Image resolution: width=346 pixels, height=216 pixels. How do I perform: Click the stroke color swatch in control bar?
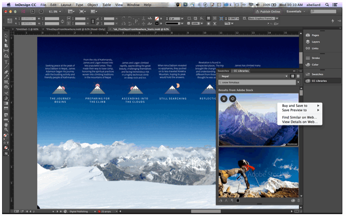click(x=157, y=23)
